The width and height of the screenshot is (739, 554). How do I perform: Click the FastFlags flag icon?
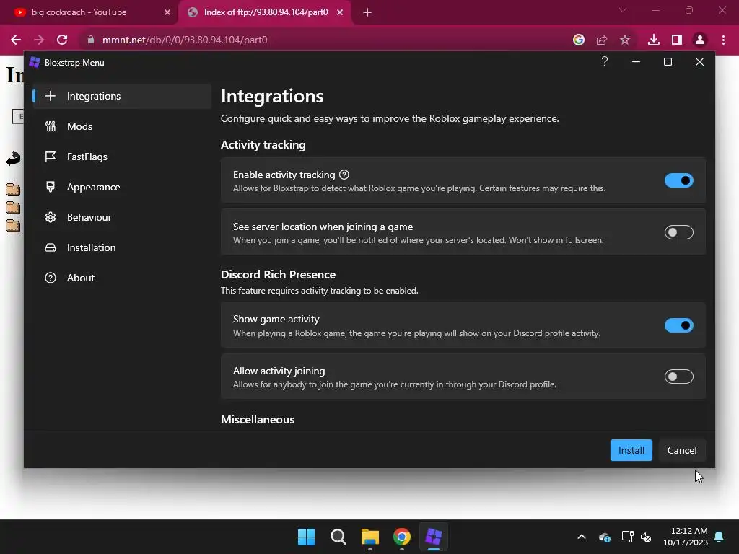(51, 157)
